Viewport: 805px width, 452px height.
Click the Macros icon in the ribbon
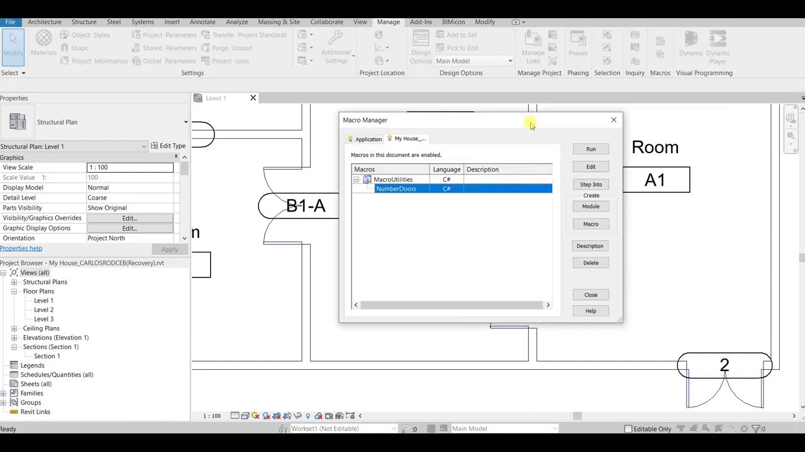coord(660,44)
